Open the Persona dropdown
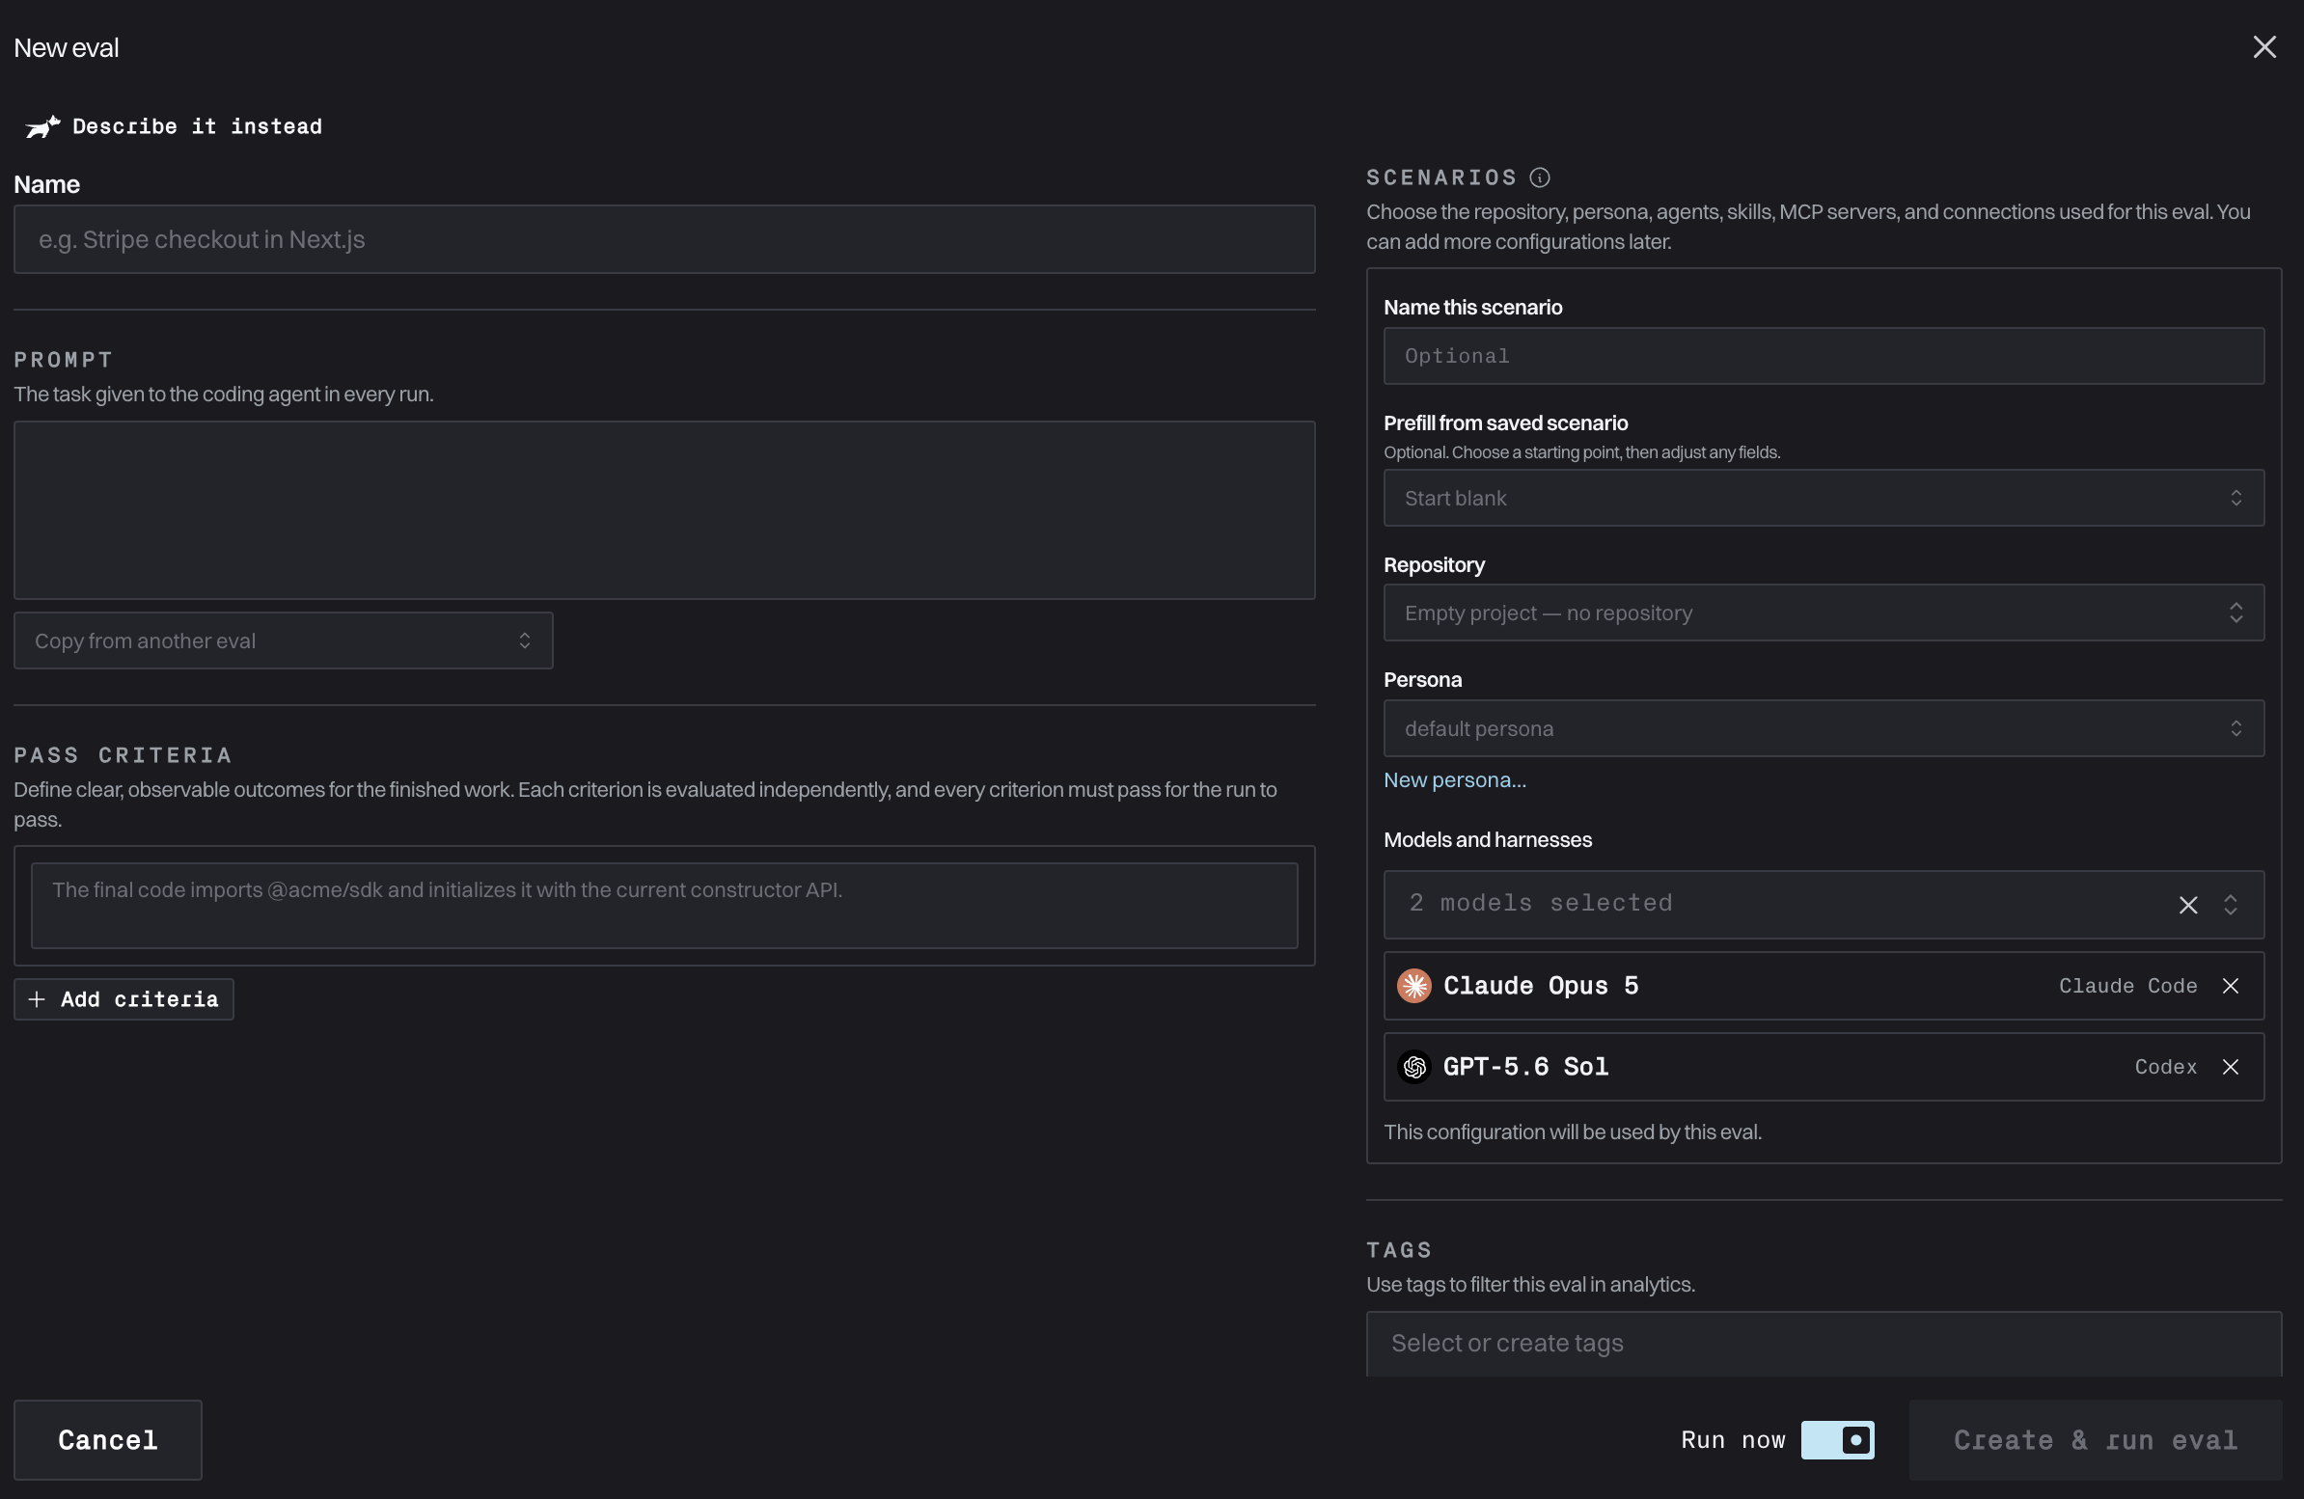This screenshot has width=2304, height=1499. pyautogui.click(x=1824, y=728)
